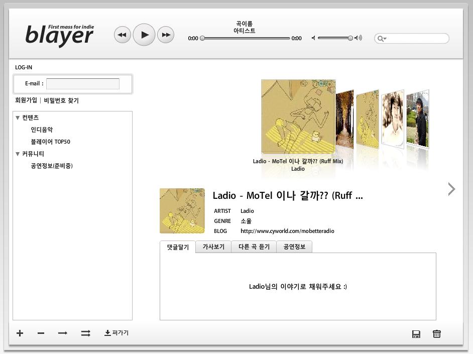This screenshot has width=473, height=354.
Task: Click the coverflow song caption text
Action: click(x=298, y=161)
